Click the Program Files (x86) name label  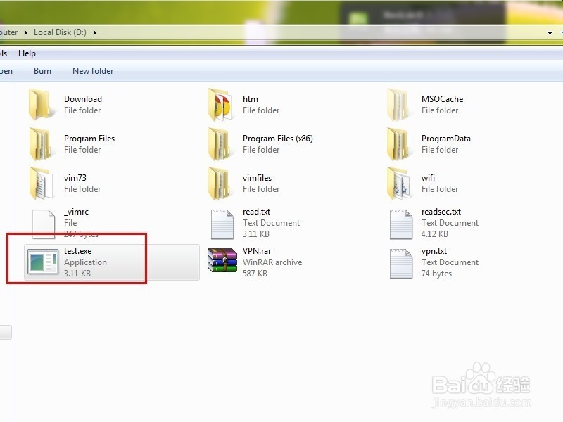(x=277, y=139)
